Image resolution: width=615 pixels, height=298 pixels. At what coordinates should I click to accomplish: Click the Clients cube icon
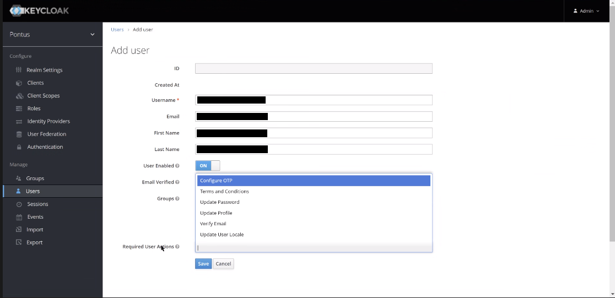[19, 83]
